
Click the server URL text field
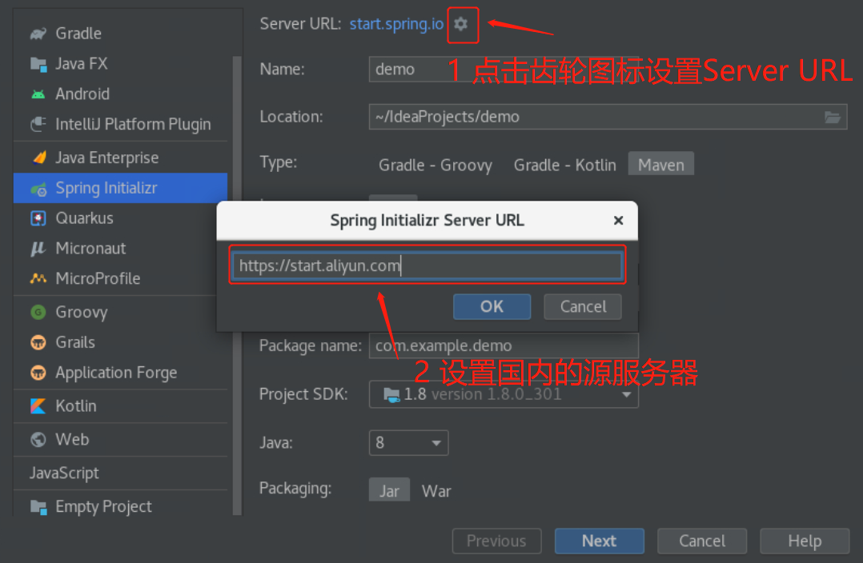click(x=427, y=266)
